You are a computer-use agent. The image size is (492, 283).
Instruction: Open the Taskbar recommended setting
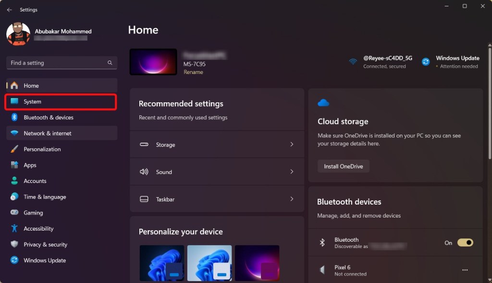(217, 199)
